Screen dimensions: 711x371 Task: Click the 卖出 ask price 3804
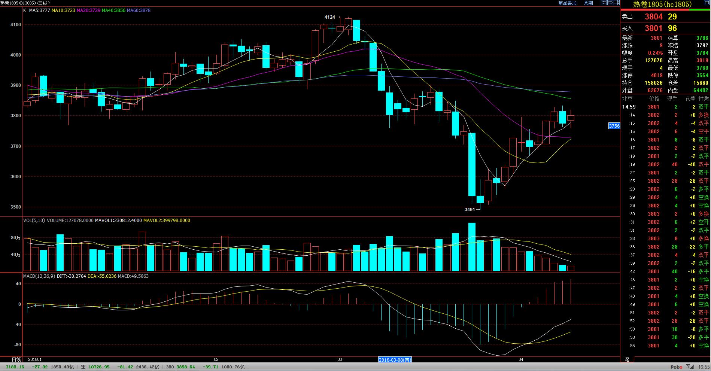click(653, 17)
